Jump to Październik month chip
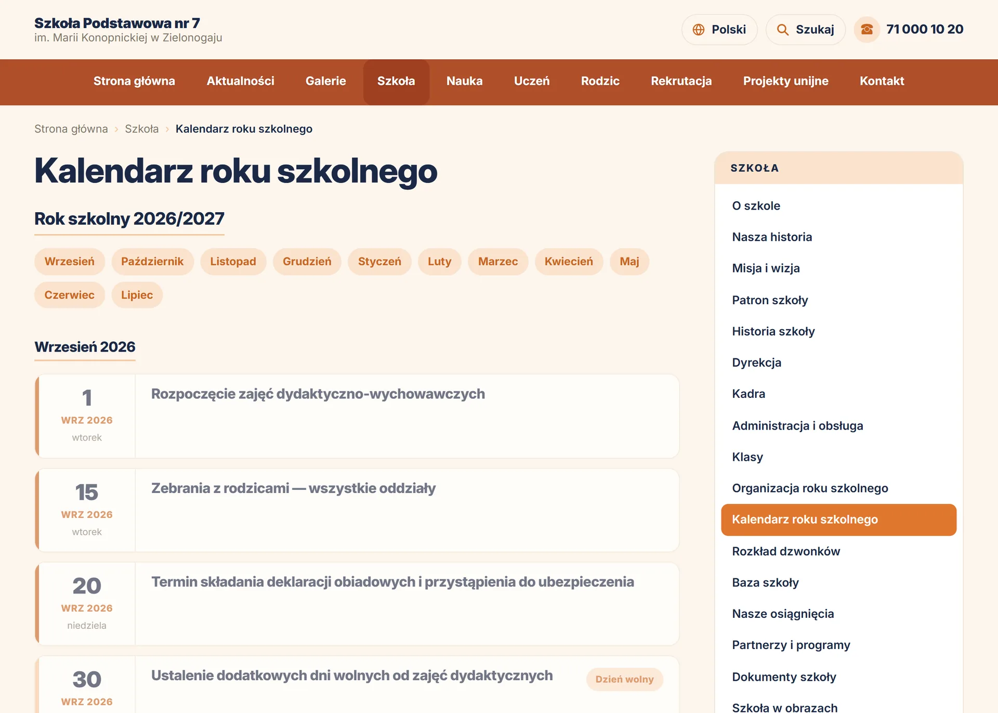 [152, 262]
